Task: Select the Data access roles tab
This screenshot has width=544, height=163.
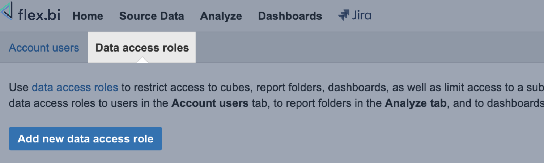Action: [142, 48]
